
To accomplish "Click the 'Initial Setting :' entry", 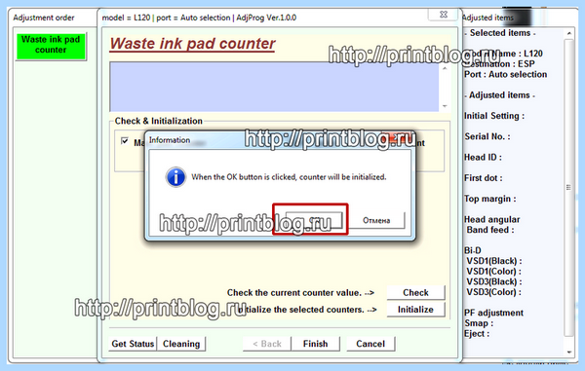I will pyautogui.click(x=494, y=116).
